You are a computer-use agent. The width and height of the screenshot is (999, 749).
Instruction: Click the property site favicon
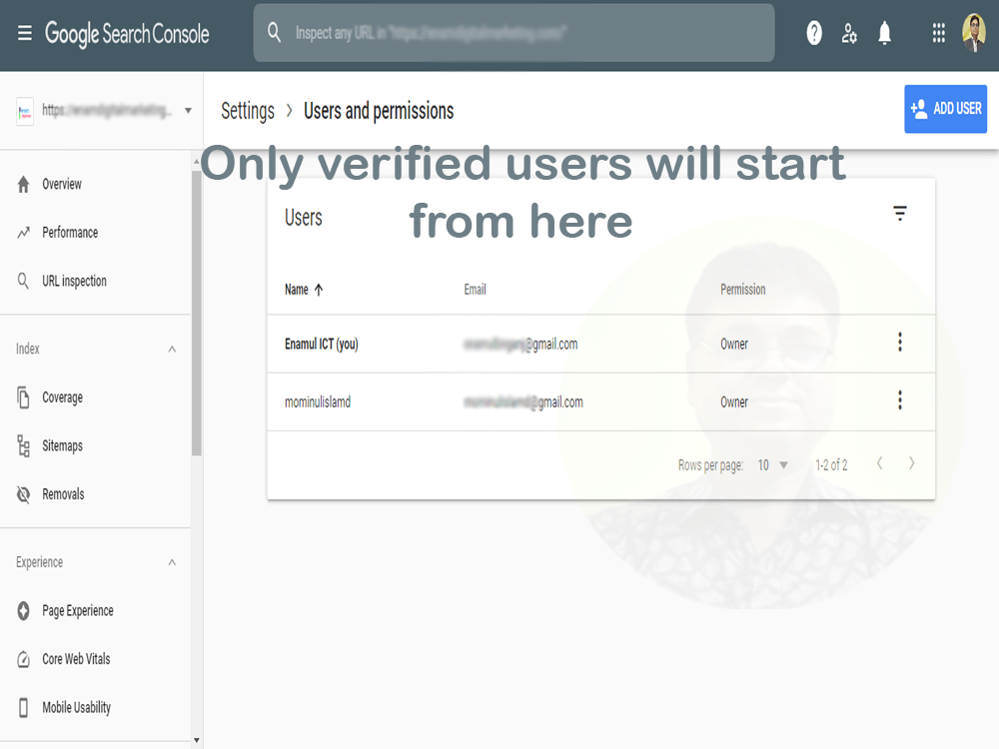(25, 112)
